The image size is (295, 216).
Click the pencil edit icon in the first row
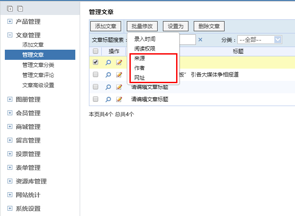(x=119, y=62)
